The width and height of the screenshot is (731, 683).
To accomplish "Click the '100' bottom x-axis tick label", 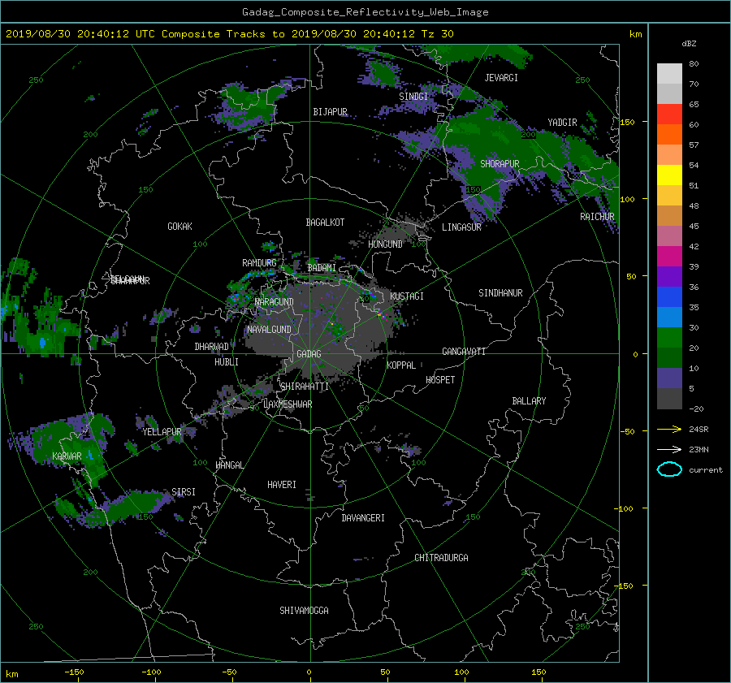I will click(x=461, y=672).
